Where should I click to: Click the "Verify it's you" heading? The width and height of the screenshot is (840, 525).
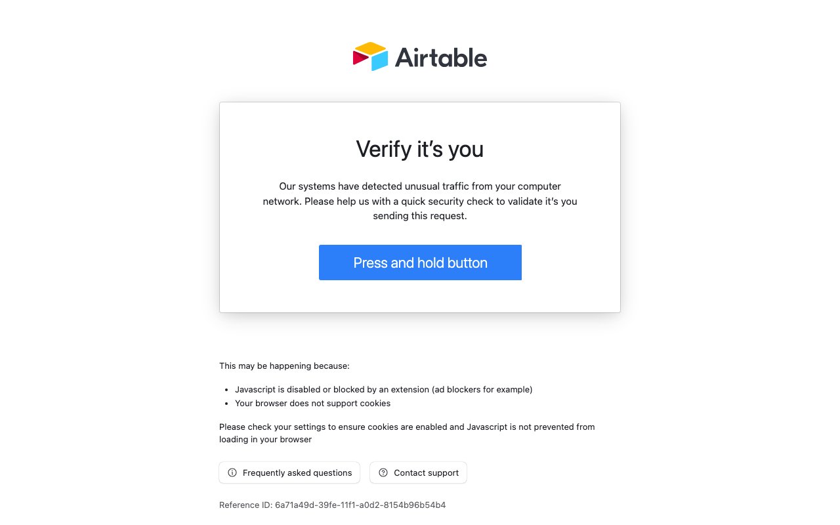[x=420, y=149]
